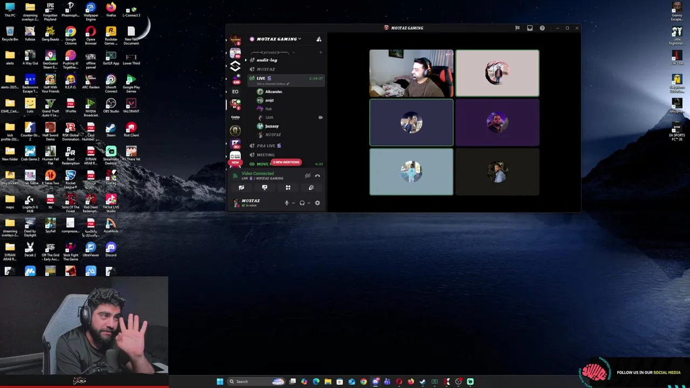The width and height of the screenshot is (690, 388).
Task: Open soundboard button in voice panel
Action: pos(311,188)
